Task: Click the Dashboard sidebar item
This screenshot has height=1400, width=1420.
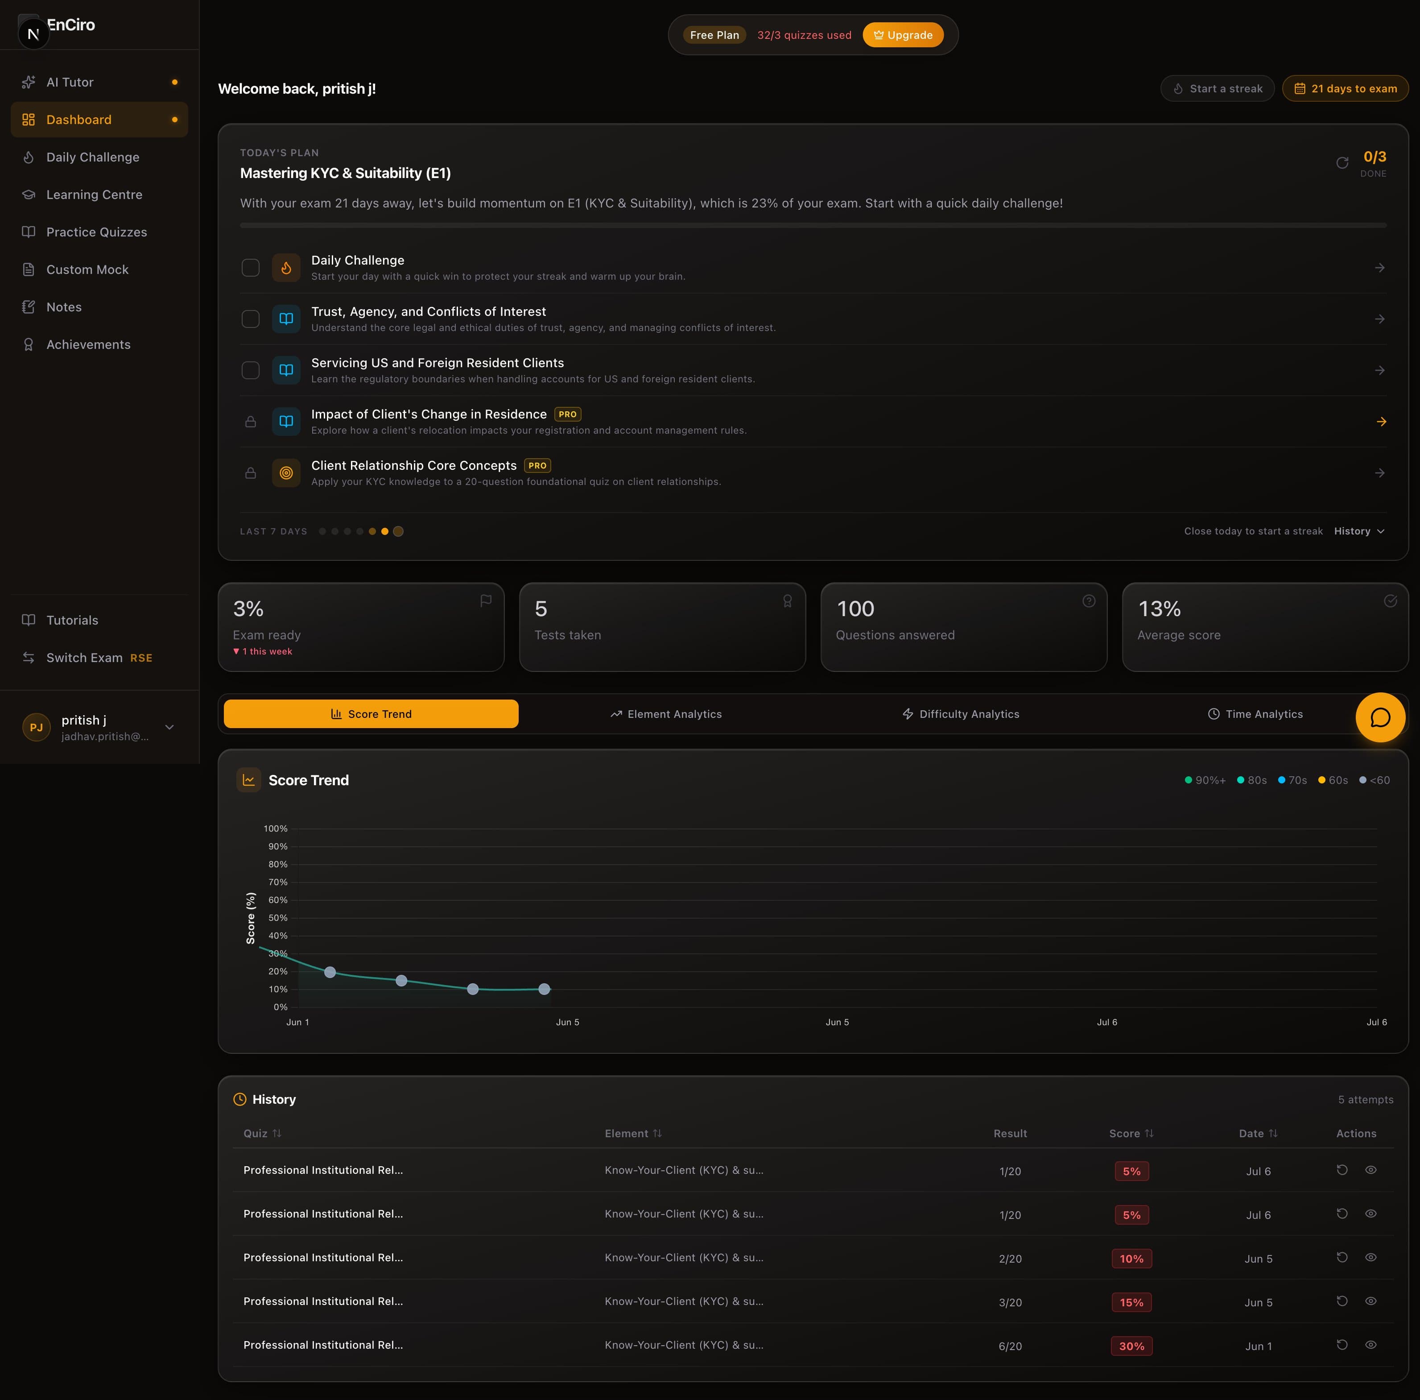Action: (x=99, y=120)
